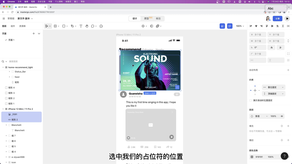Image resolution: width=292 pixels, height=164 pixels.
Task: Open the plugins puzzle icon
Action: click(x=101, y=26)
